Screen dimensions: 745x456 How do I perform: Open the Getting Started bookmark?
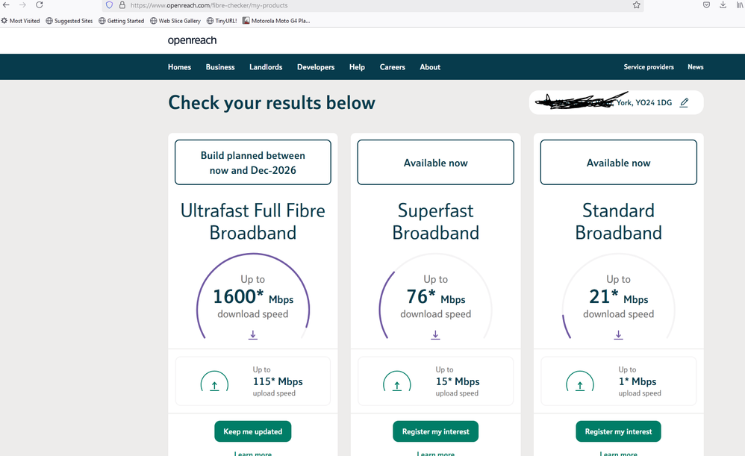coord(121,20)
